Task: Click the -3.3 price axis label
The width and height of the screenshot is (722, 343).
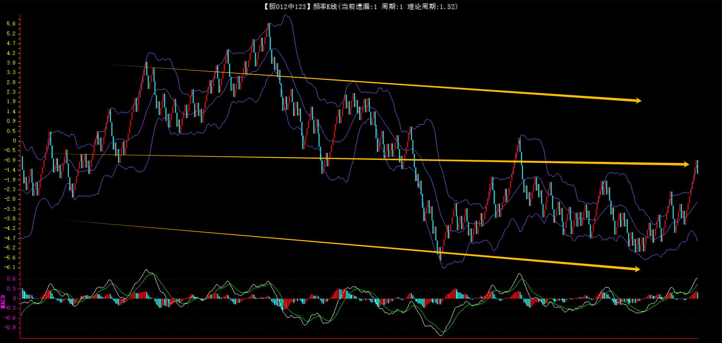Action: [10, 209]
